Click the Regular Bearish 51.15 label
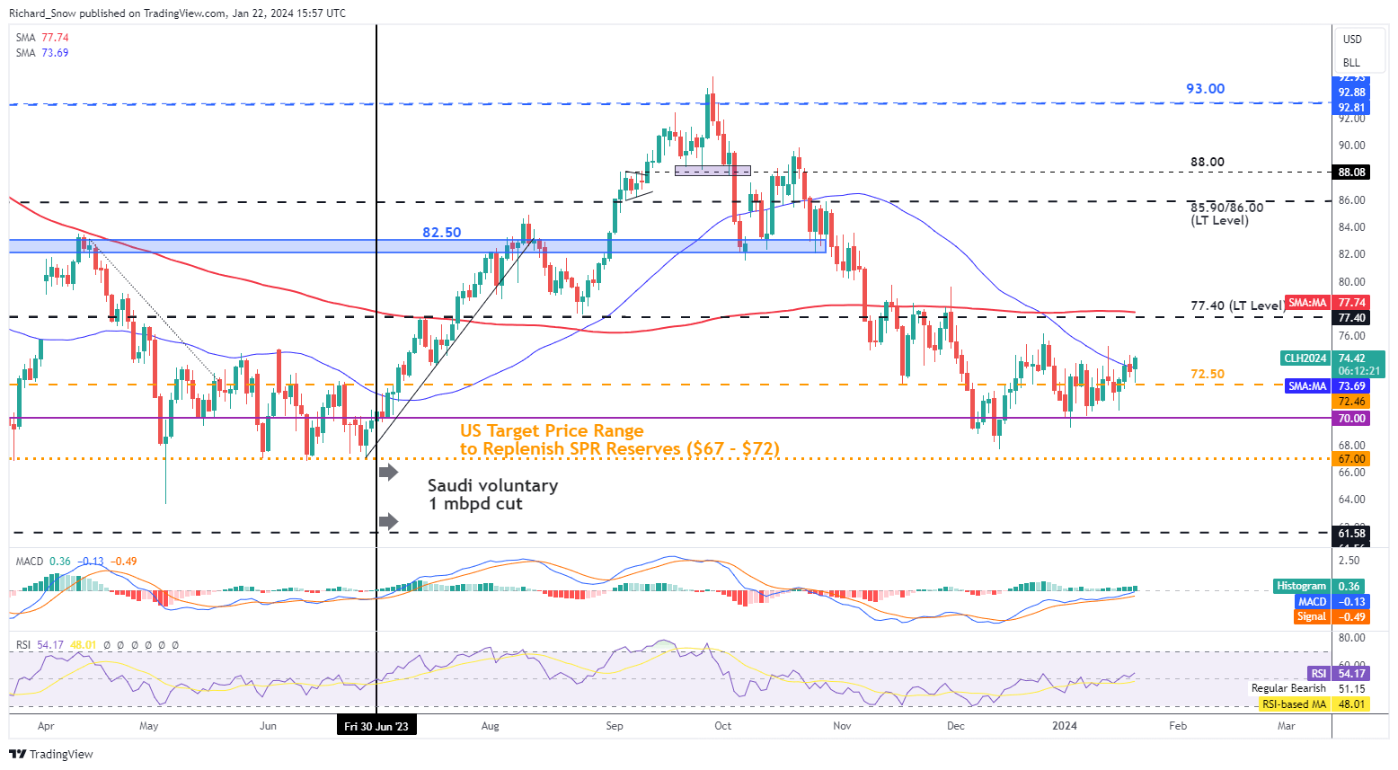Viewport: 1398px width, 770px height. [1308, 688]
